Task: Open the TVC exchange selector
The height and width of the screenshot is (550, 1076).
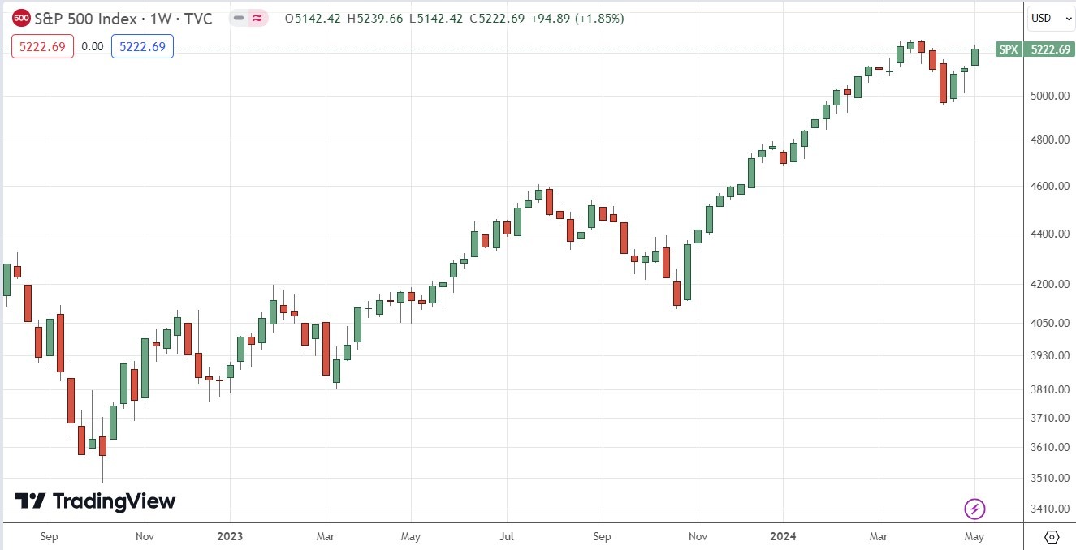Action: [199, 17]
